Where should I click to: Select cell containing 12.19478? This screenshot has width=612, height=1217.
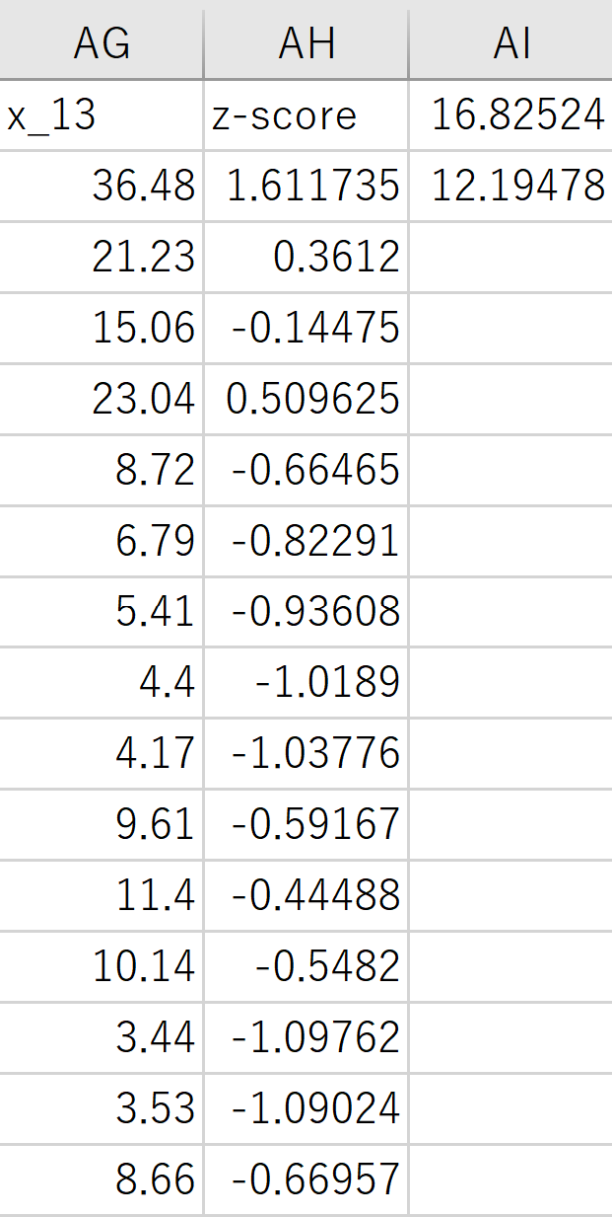pos(511,186)
